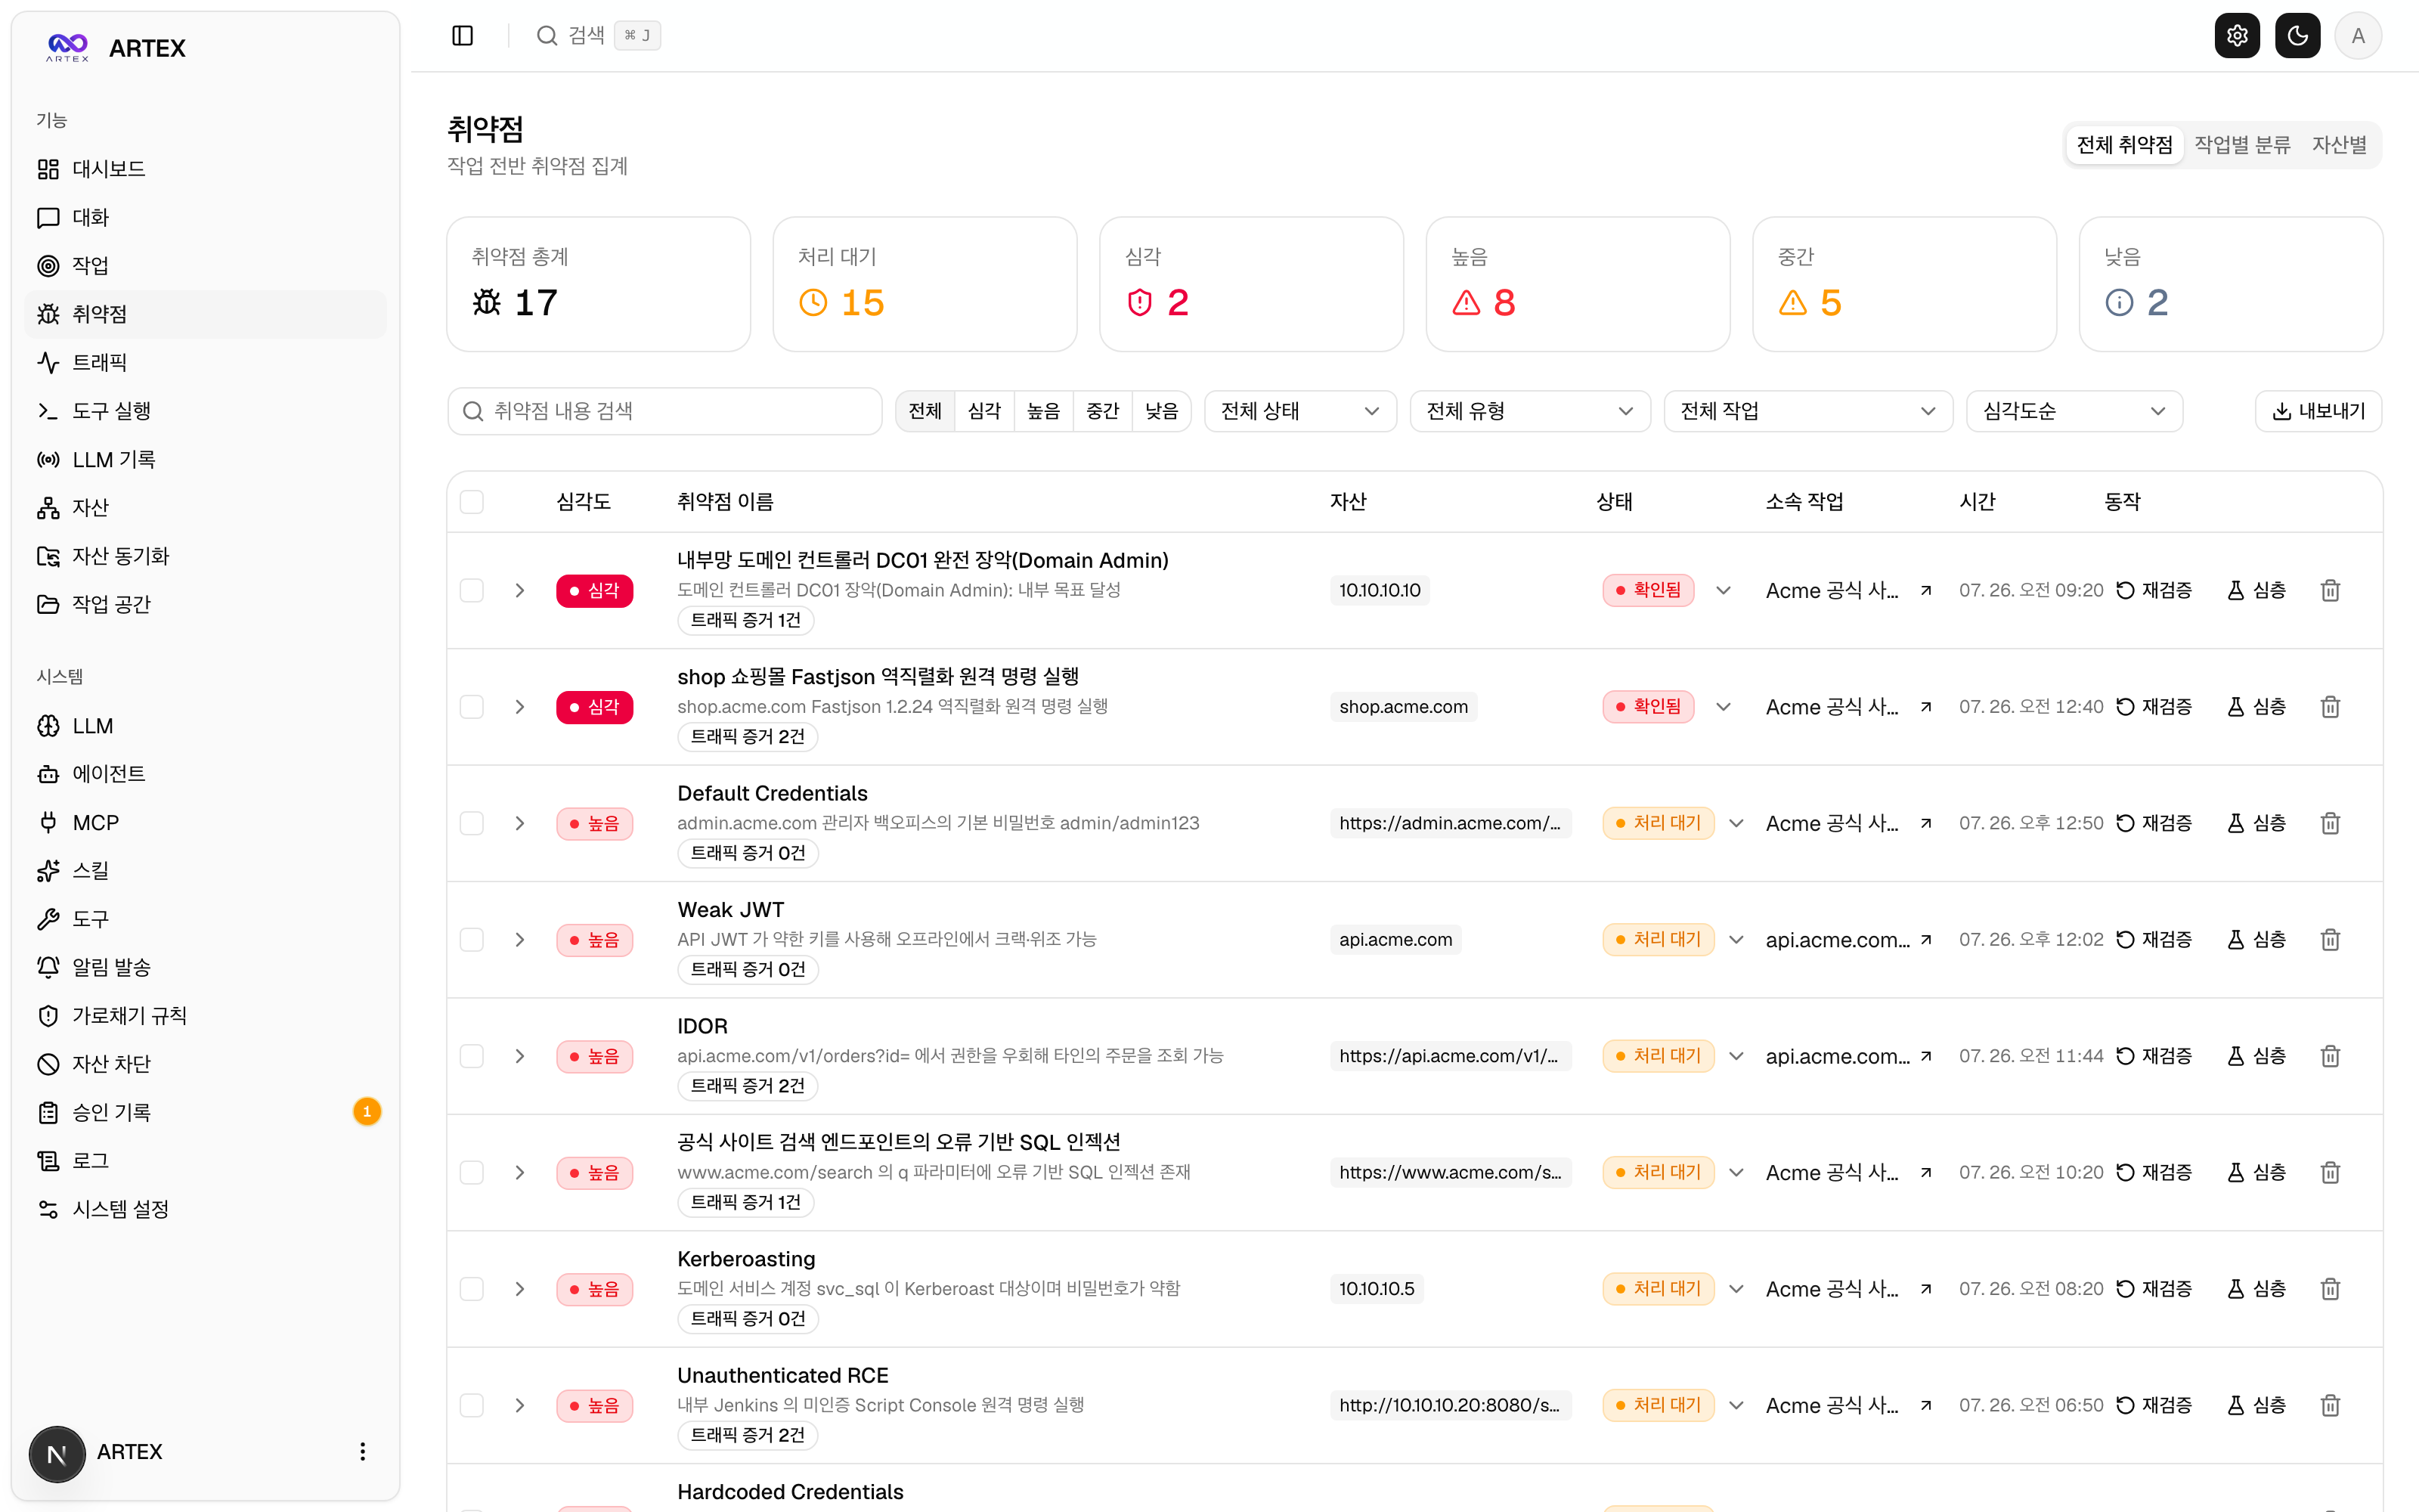Click the 중간 5 summary card

(1904, 284)
